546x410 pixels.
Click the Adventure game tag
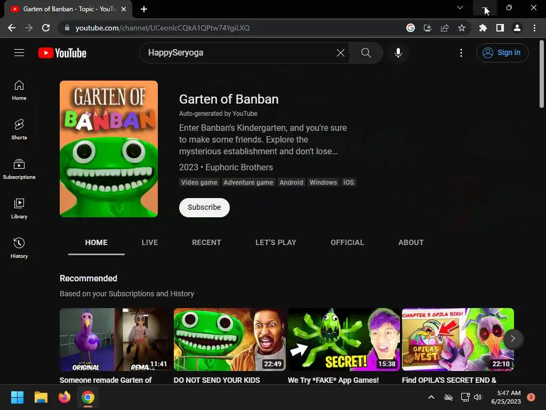[x=248, y=183]
